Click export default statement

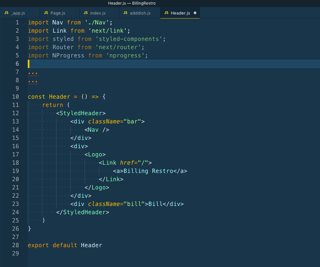click(65, 245)
